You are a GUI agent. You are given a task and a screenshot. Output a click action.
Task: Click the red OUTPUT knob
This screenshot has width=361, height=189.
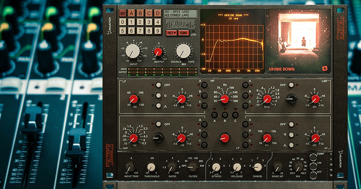click(158, 51)
